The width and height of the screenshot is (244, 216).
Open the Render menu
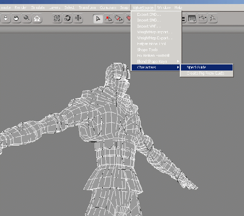tap(21, 7)
